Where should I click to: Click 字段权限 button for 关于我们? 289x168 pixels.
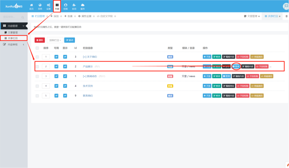(243, 57)
